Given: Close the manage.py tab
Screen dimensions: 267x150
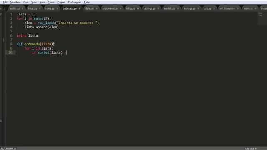Looking at the screenshot, I should (x=198, y=8).
